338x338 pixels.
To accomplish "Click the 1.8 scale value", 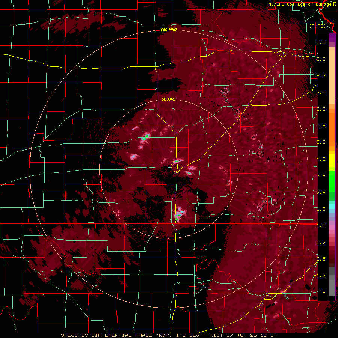I will click(x=321, y=209).
